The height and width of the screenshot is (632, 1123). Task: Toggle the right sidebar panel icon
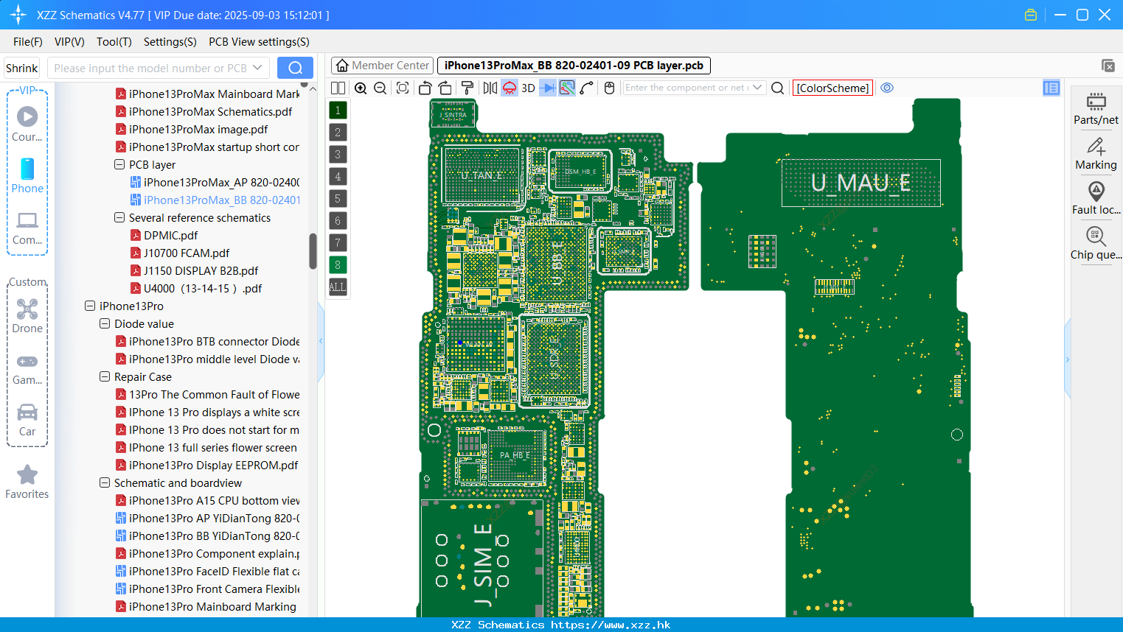pos(1051,88)
